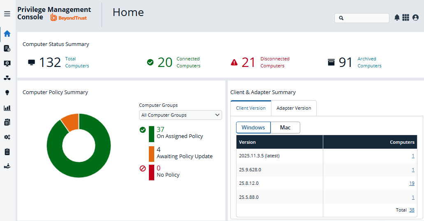Open the notifications bell icon
The width and height of the screenshot is (424, 221).
[397, 18]
